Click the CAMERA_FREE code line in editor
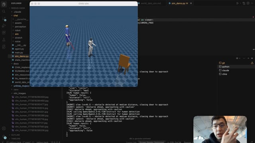Viewport: 255px width, 143px height. [x=146, y=23]
